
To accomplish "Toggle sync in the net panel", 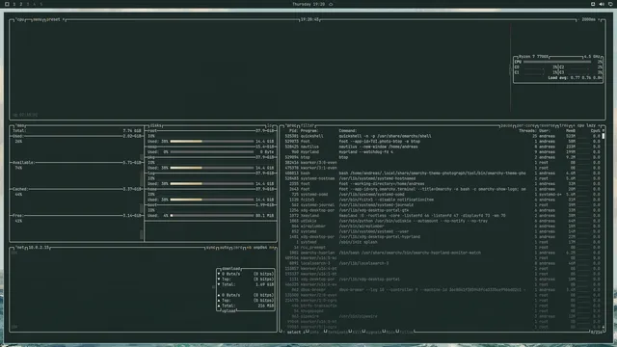I will point(210,248).
